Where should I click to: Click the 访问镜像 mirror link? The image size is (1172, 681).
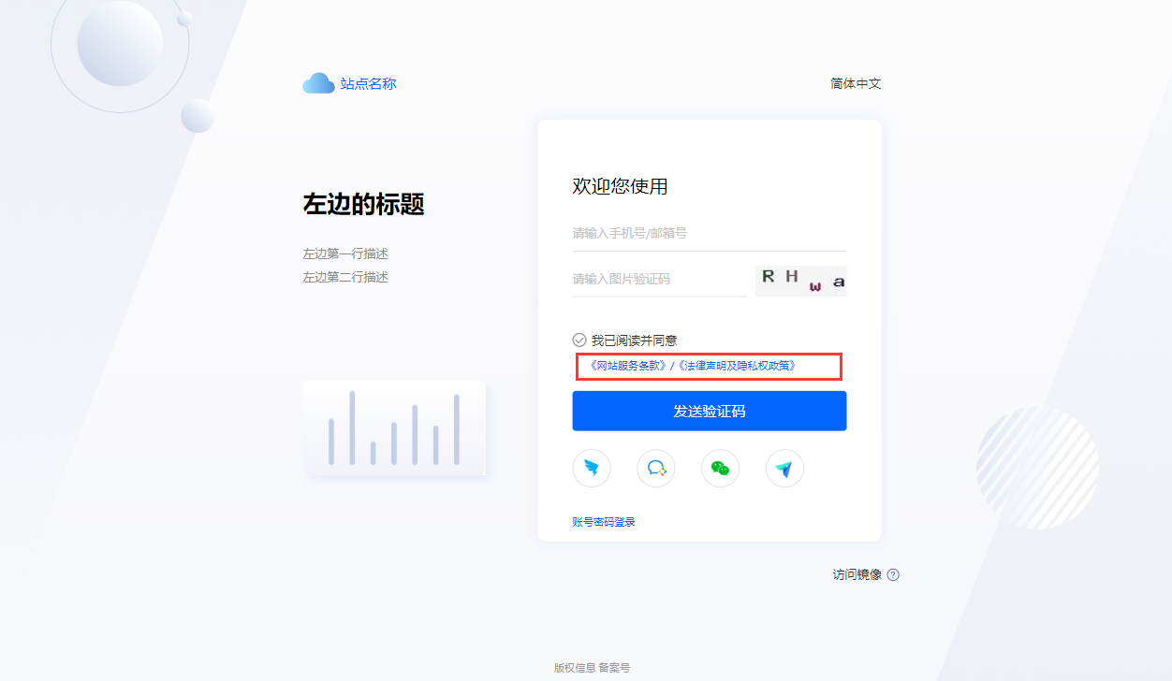tap(857, 574)
